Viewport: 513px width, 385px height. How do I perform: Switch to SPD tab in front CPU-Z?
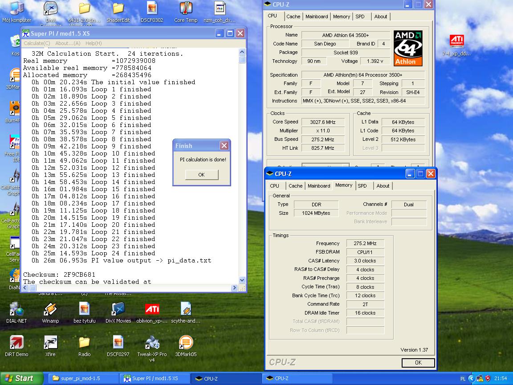pos(362,186)
